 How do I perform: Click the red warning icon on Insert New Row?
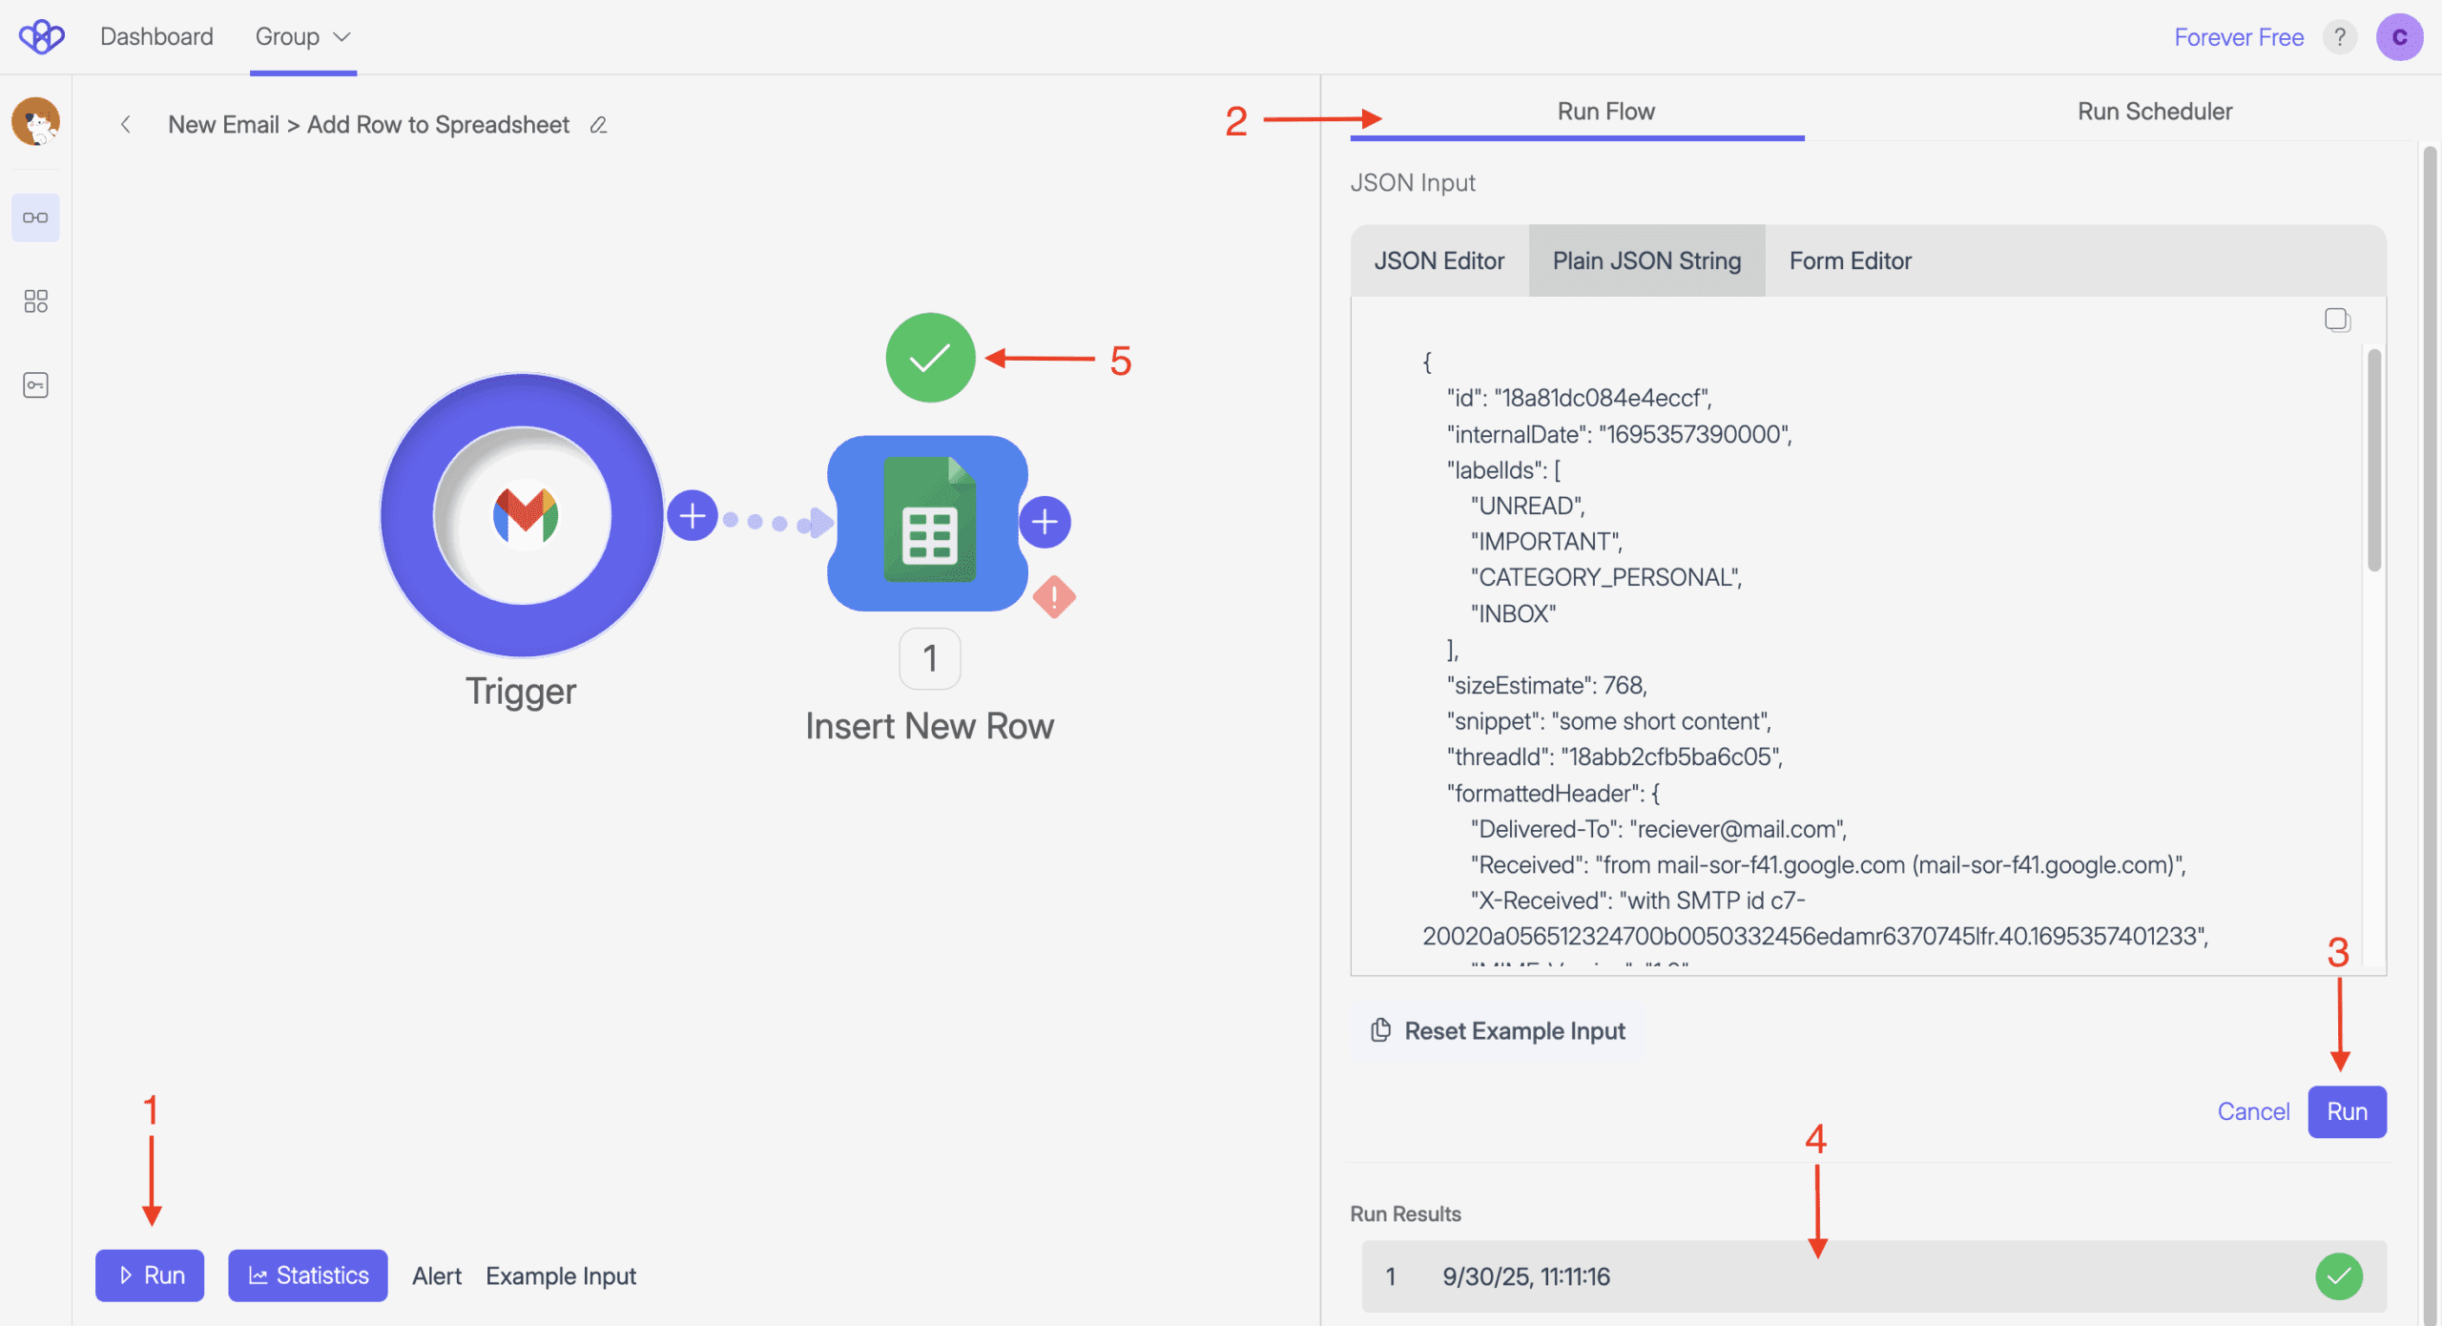(x=1053, y=597)
